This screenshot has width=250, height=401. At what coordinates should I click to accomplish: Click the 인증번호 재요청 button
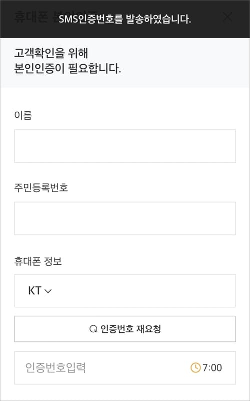pos(125,329)
